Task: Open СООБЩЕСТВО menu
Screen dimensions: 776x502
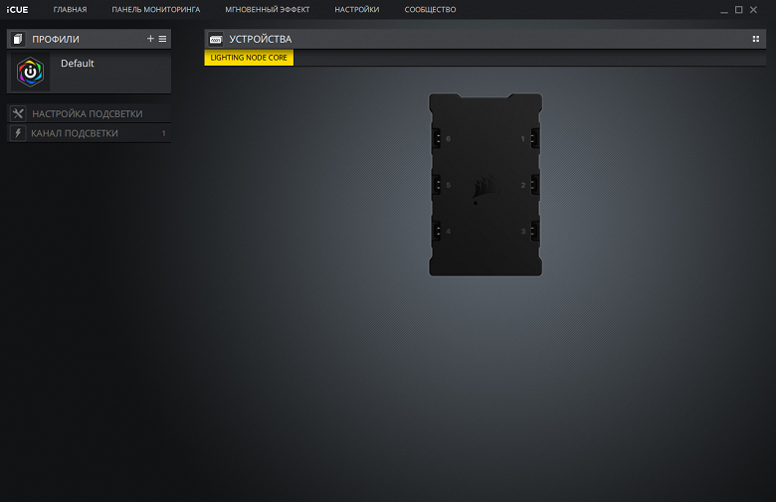Action: (x=430, y=9)
